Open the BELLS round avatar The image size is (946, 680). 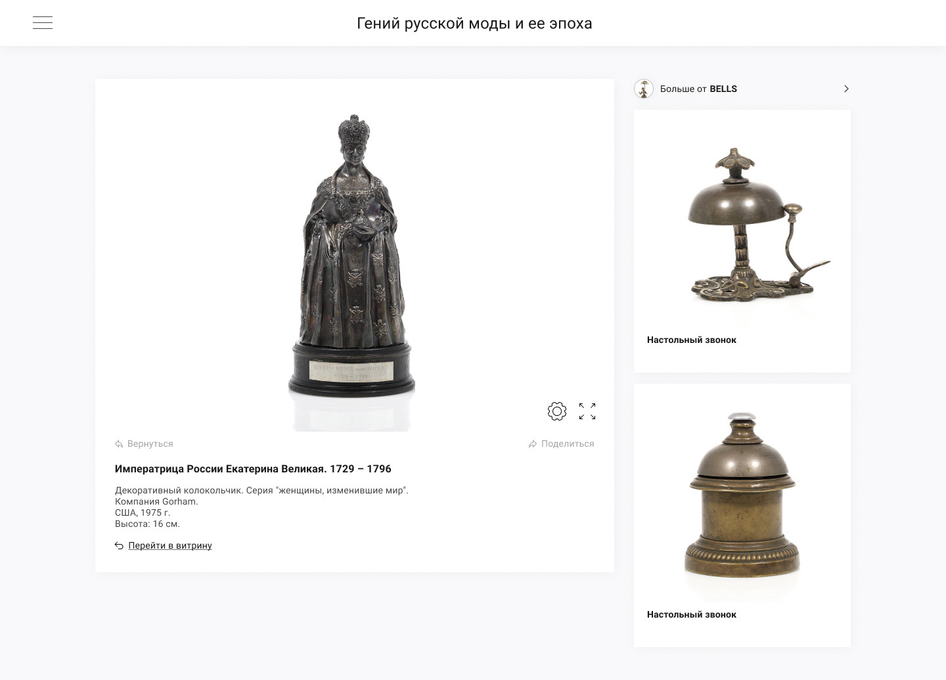[644, 89]
